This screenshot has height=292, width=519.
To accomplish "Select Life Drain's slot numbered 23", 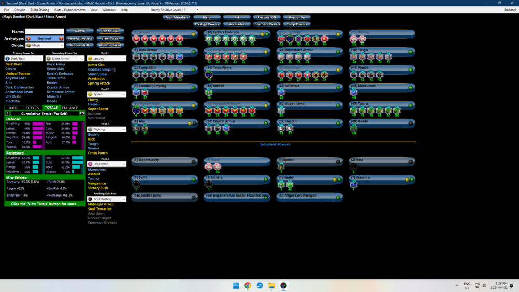I will click(290, 39).
